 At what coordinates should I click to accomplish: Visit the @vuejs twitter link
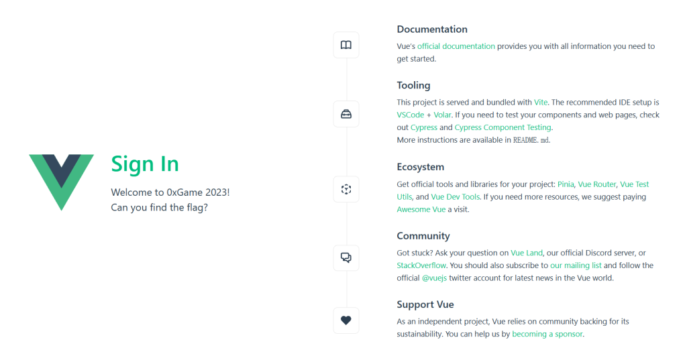point(434,278)
